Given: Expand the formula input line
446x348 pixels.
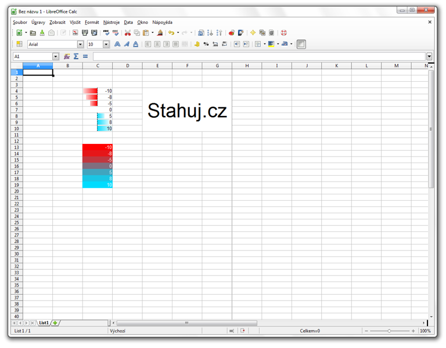Looking at the screenshot, I should (x=429, y=56).
